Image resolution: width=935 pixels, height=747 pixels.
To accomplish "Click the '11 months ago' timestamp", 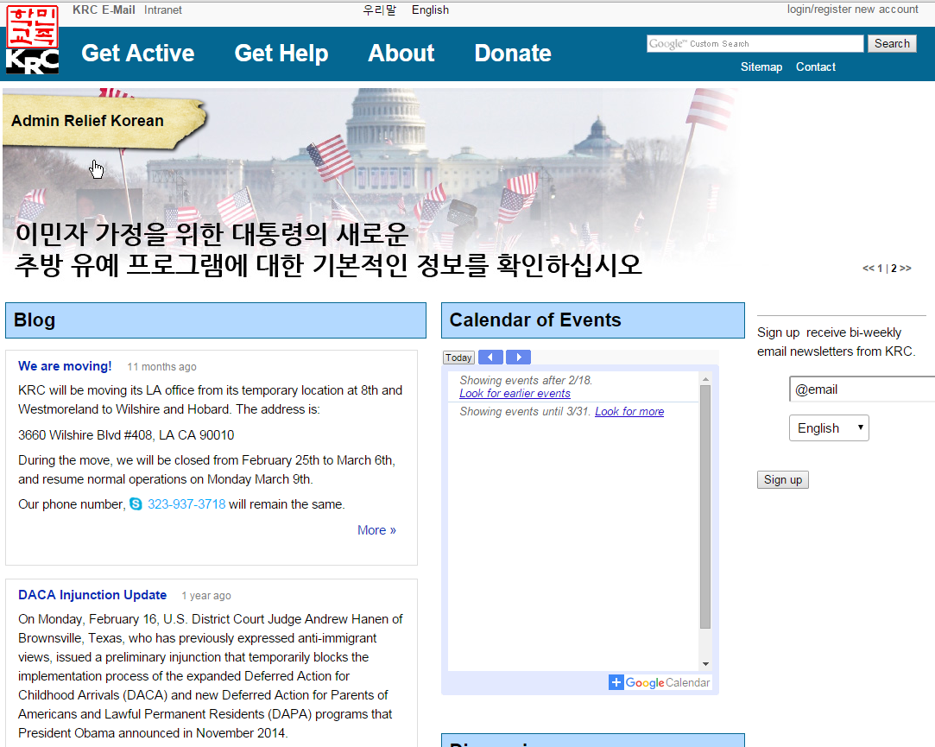I will click(x=161, y=366).
